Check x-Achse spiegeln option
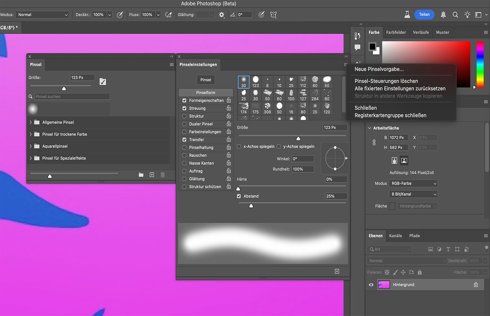This screenshot has height=316, width=490. (x=239, y=146)
